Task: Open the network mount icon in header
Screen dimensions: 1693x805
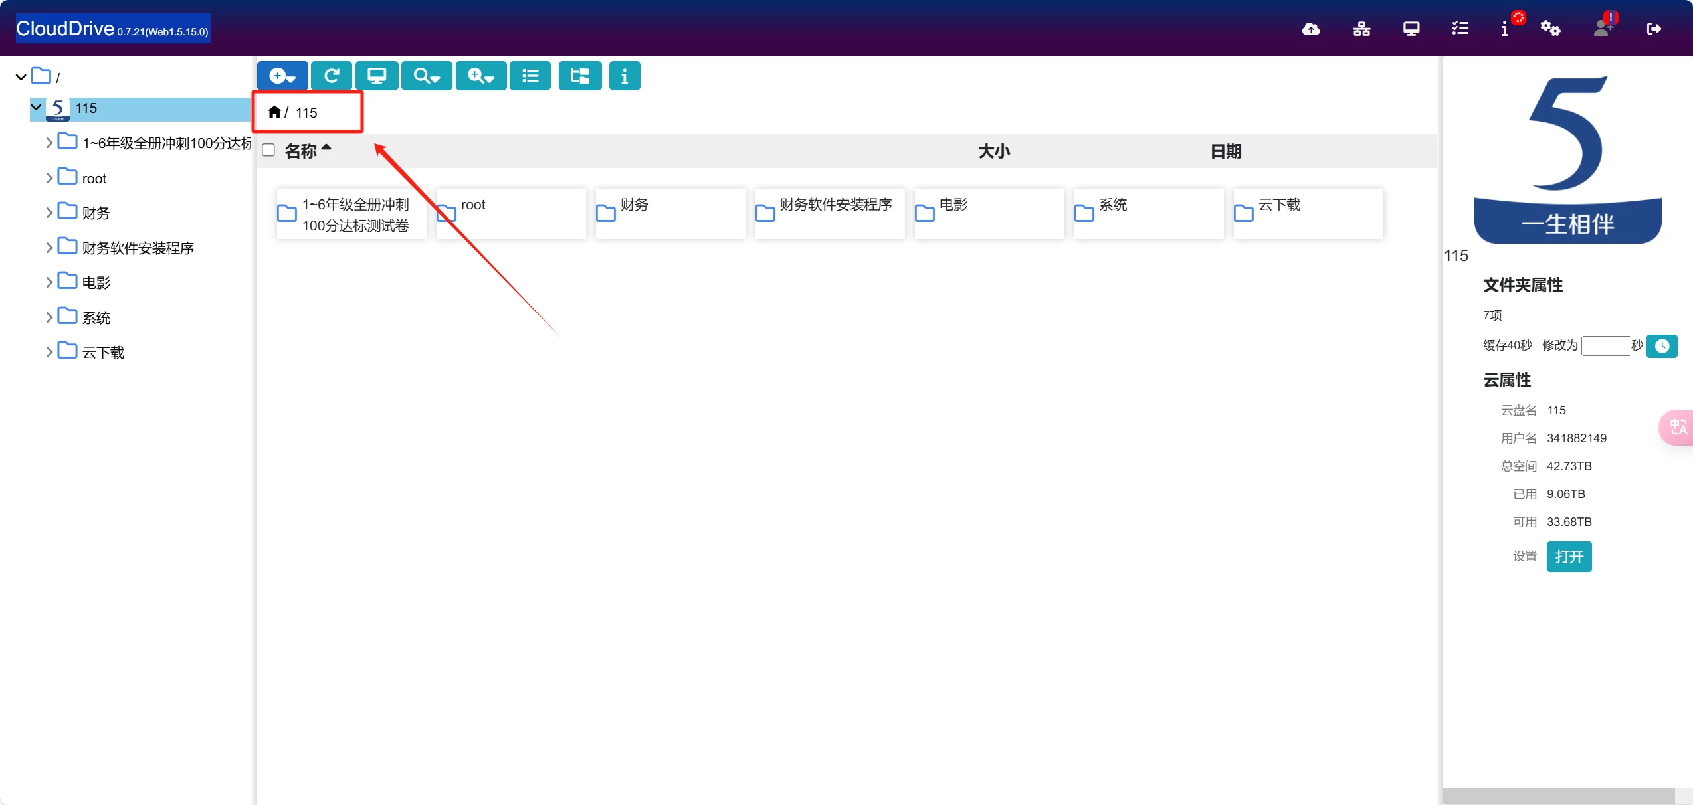Action: (x=1361, y=29)
